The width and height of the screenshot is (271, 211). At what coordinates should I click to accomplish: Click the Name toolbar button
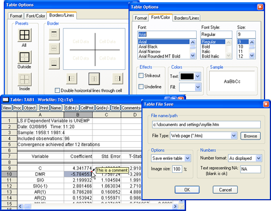(56, 108)
